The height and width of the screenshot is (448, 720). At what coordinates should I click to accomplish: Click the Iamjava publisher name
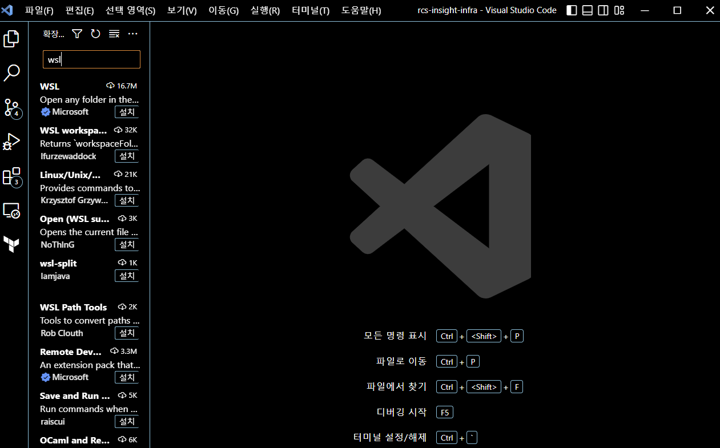coord(55,276)
